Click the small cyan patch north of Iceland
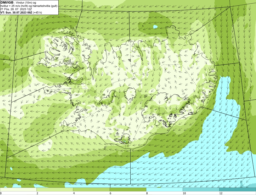Screen dimensions: 256x195 click(155, 27)
